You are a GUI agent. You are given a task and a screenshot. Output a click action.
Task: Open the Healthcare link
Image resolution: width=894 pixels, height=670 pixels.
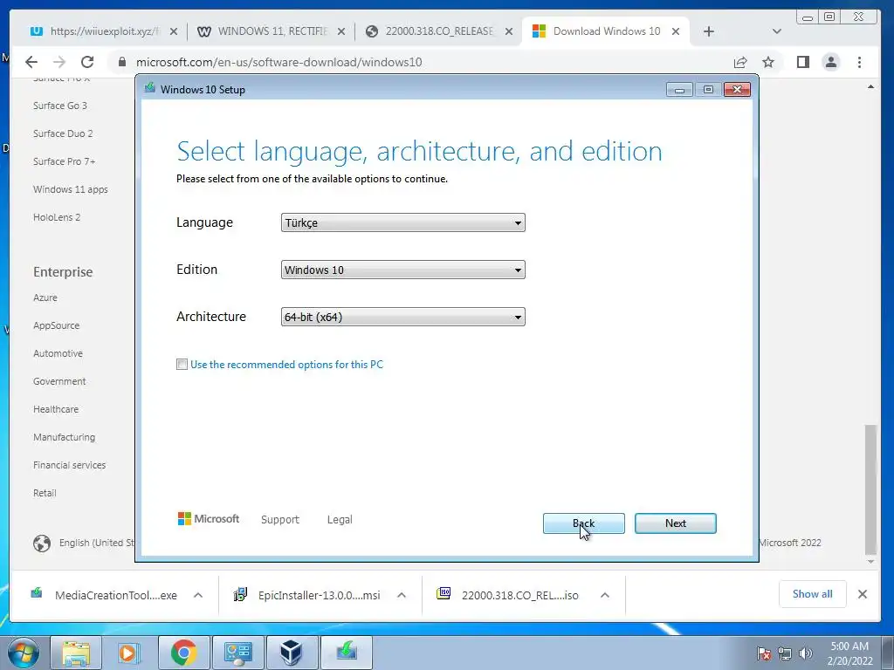pyautogui.click(x=56, y=410)
